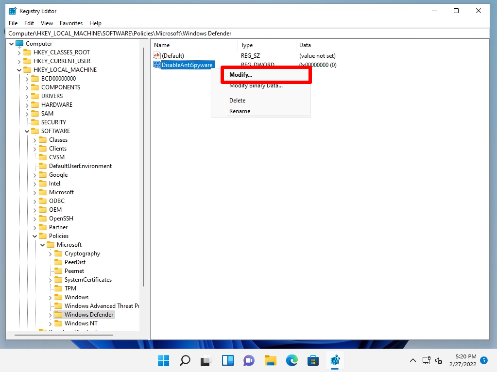This screenshot has width=497, height=372.
Task: Click the Google folder icon
Action: coord(43,175)
